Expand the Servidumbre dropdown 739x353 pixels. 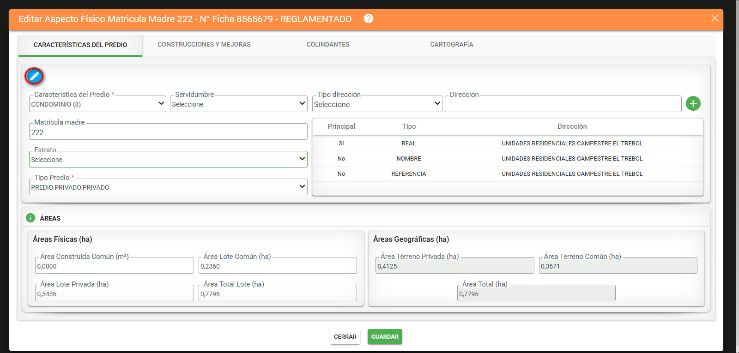238,104
